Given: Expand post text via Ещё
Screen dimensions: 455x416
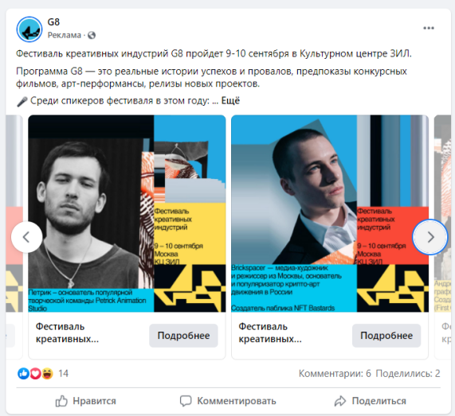Looking at the screenshot, I should pos(230,101).
